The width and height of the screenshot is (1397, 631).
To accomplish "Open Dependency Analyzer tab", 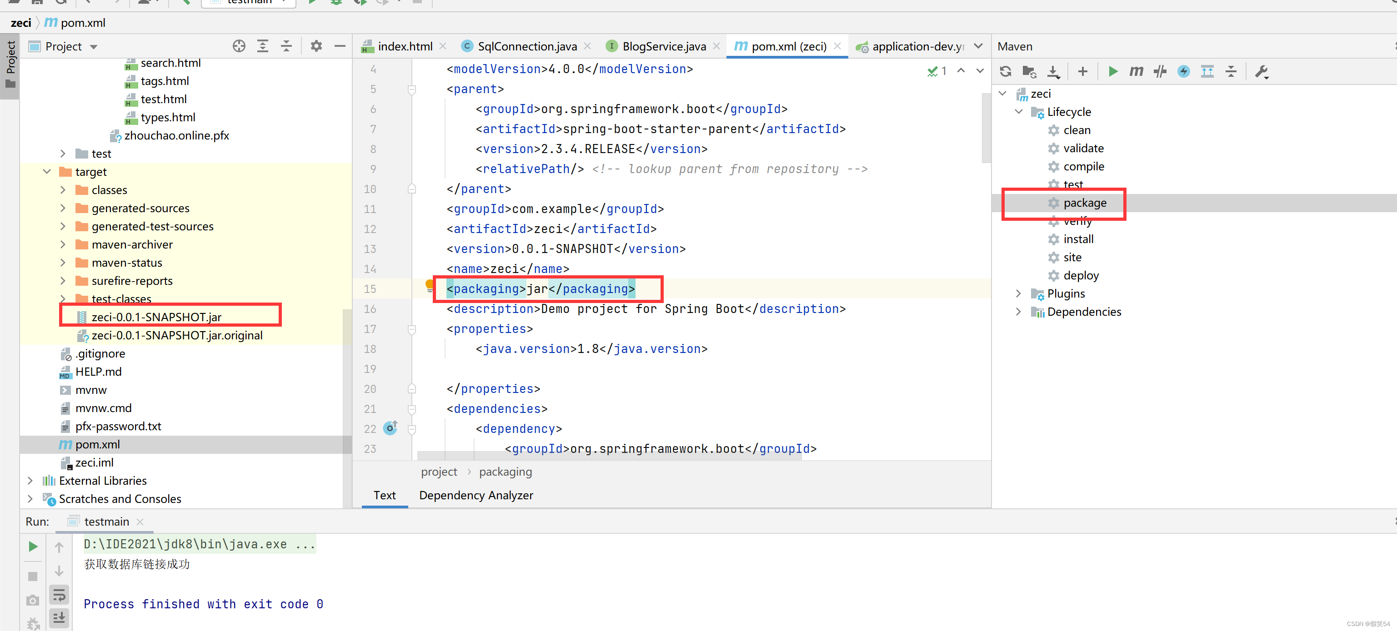I will (x=476, y=495).
